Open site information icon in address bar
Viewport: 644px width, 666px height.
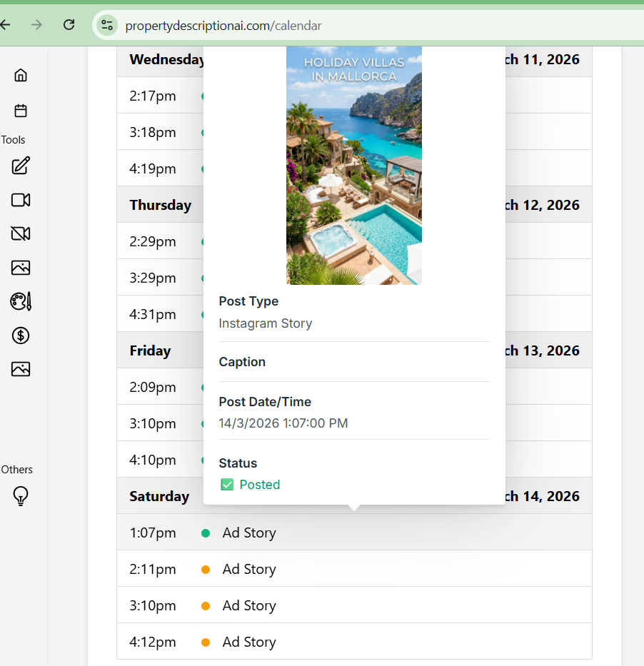point(107,26)
